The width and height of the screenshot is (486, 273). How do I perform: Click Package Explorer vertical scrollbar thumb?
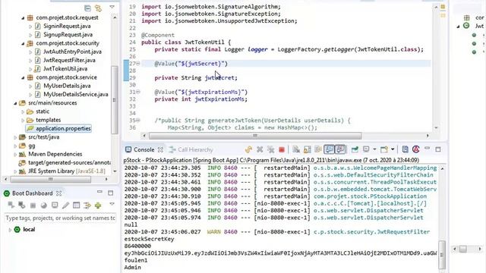click(x=115, y=99)
